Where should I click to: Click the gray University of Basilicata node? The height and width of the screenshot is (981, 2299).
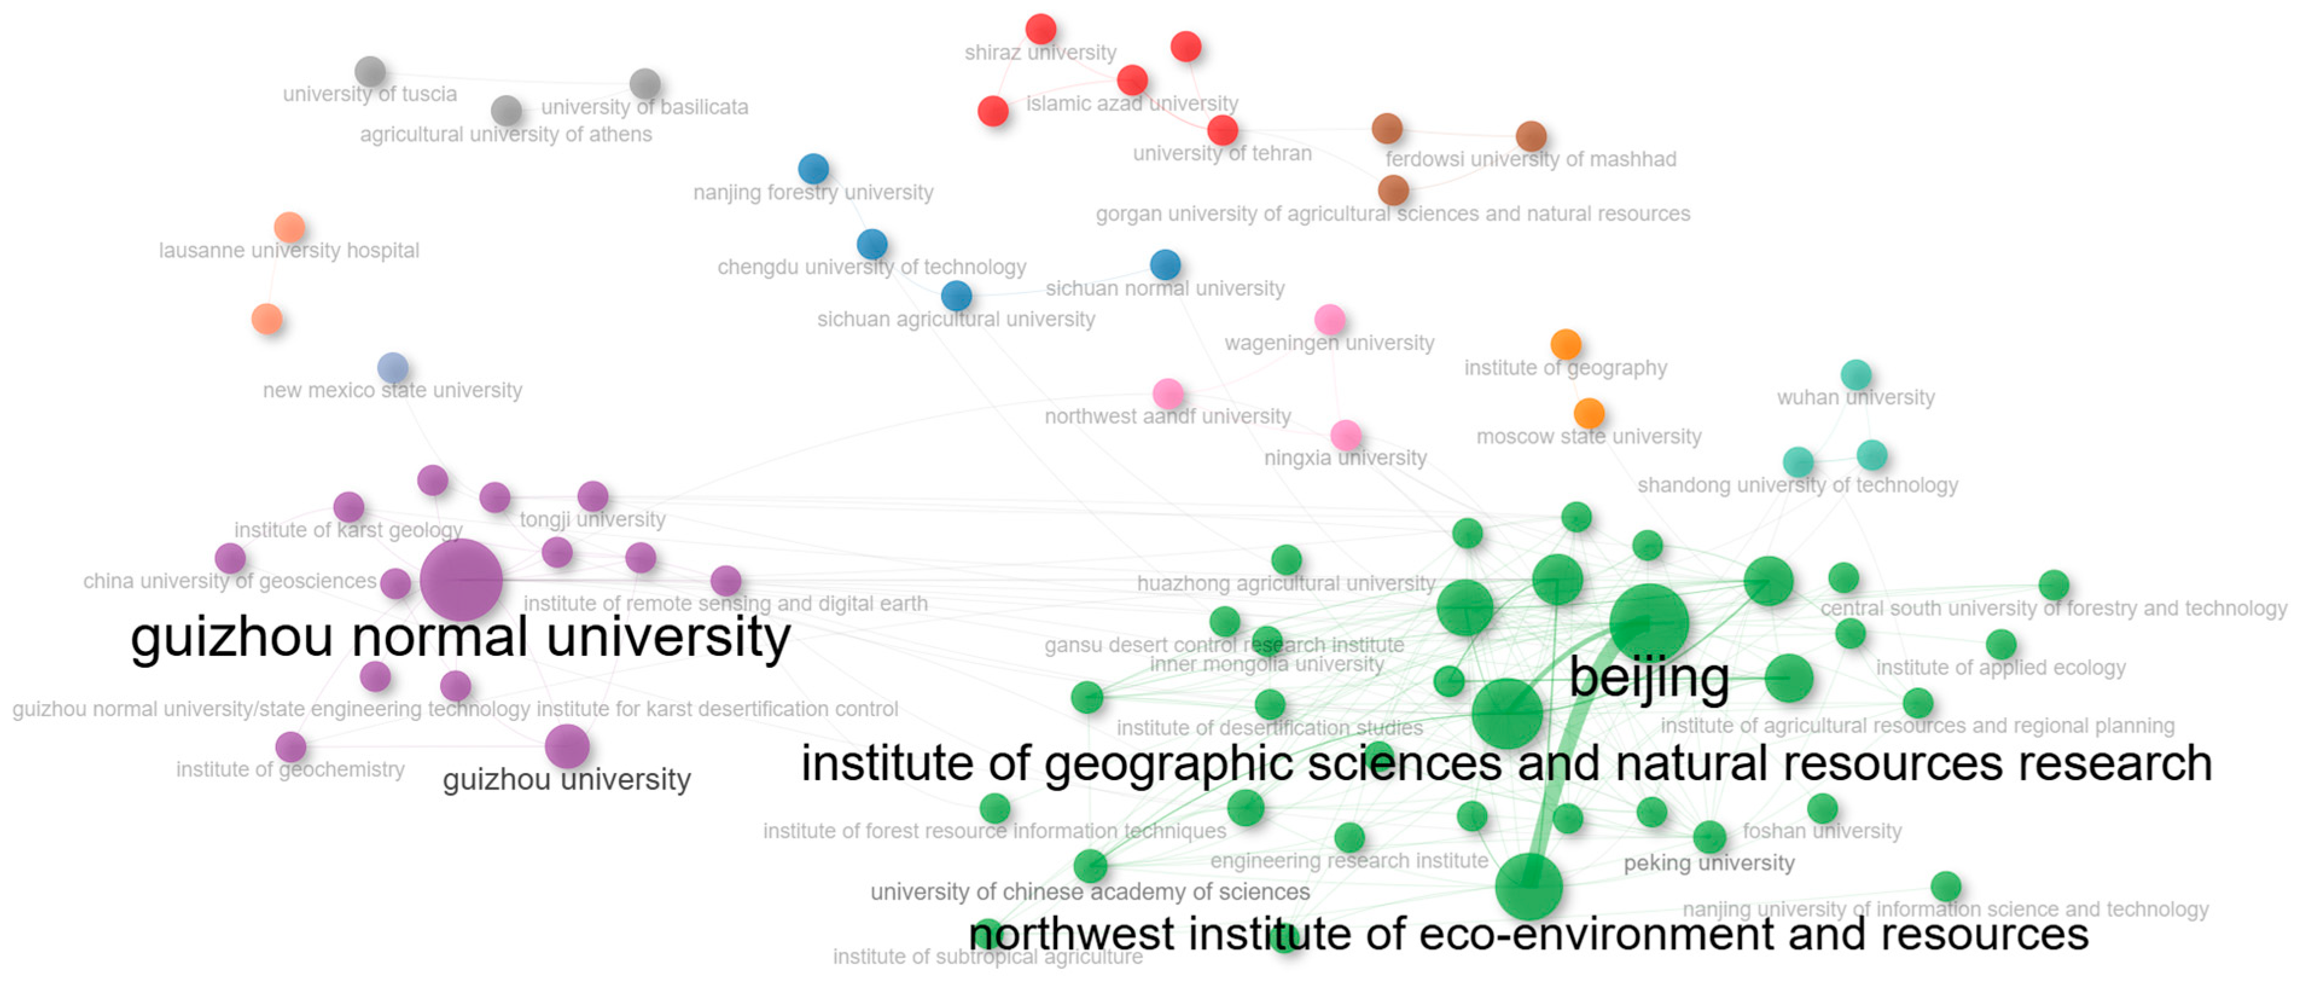(x=644, y=84)
